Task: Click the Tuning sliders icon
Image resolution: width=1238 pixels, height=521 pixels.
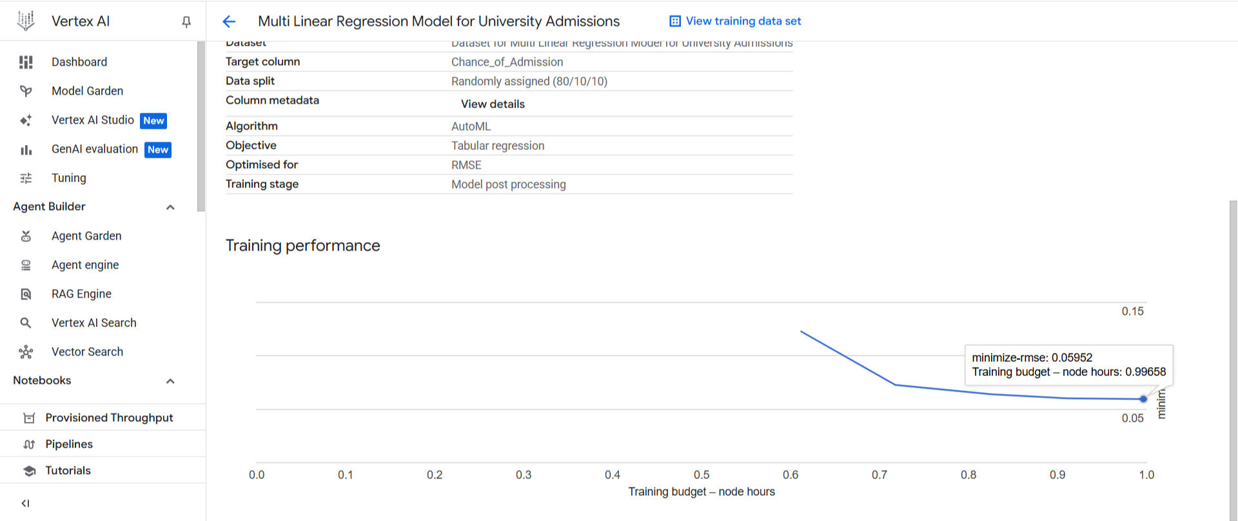Action: tap(26, 178)
